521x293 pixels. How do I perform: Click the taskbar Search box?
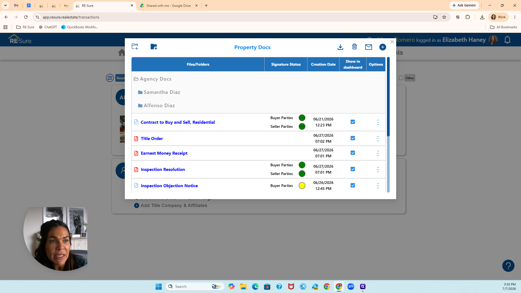click(195, 286)
